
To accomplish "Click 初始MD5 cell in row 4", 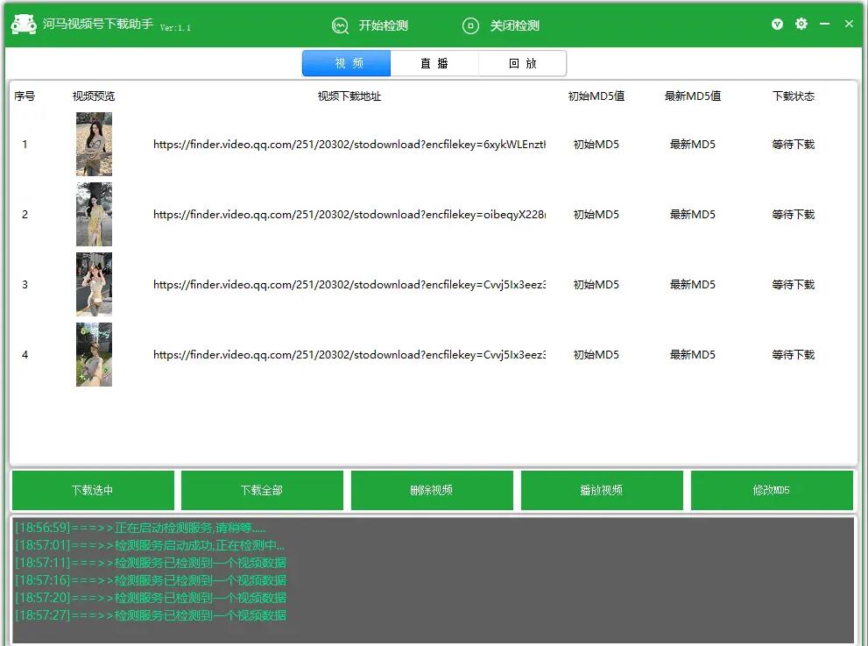I will 596,355.
